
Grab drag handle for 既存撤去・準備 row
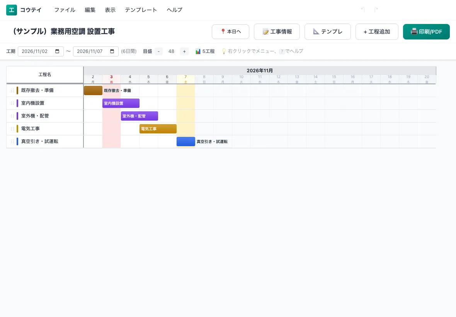click(x=12, y=90)
